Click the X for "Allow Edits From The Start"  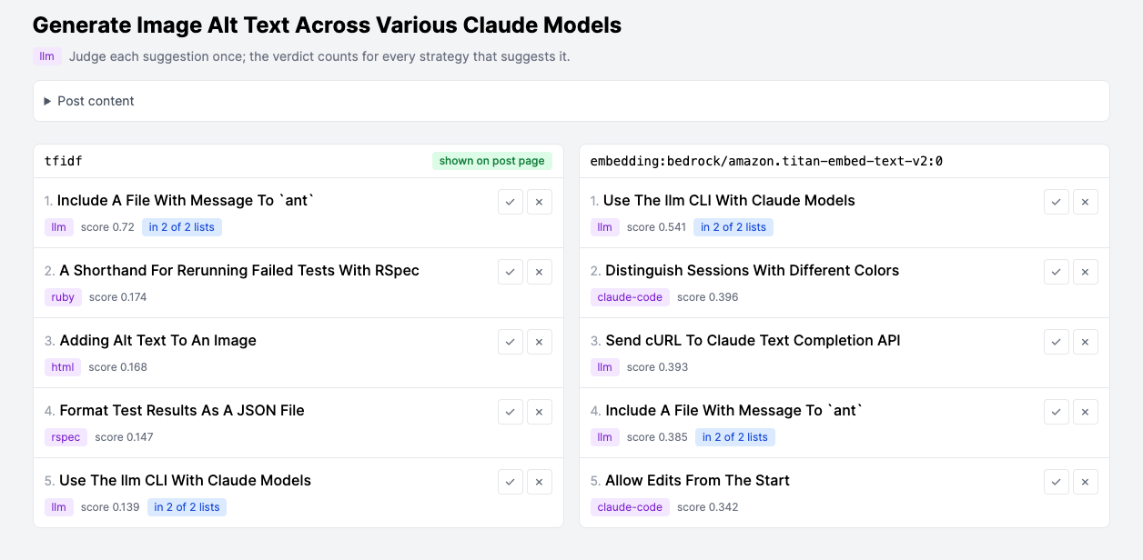click(1086, 482)
